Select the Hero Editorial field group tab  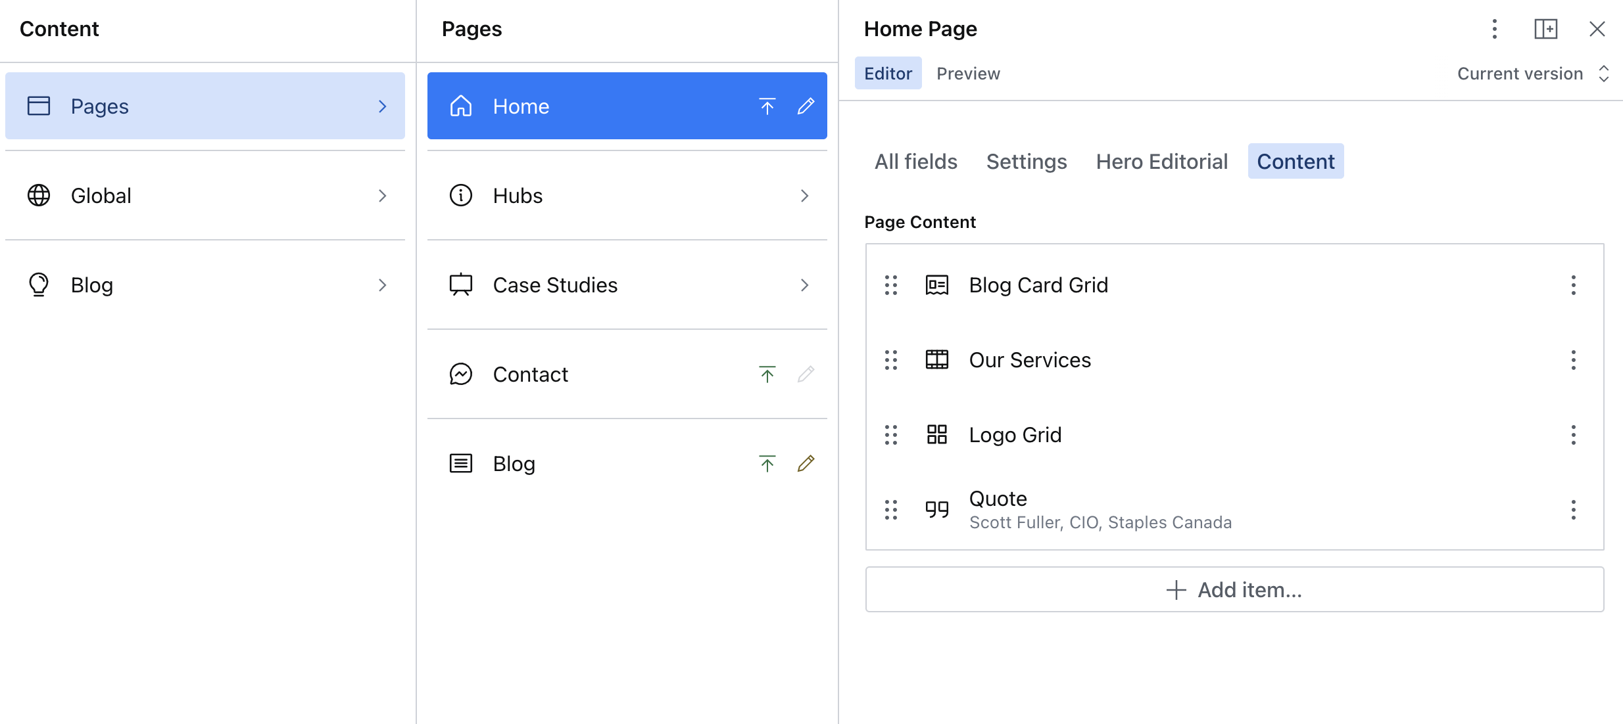(x=1161, y=162)
